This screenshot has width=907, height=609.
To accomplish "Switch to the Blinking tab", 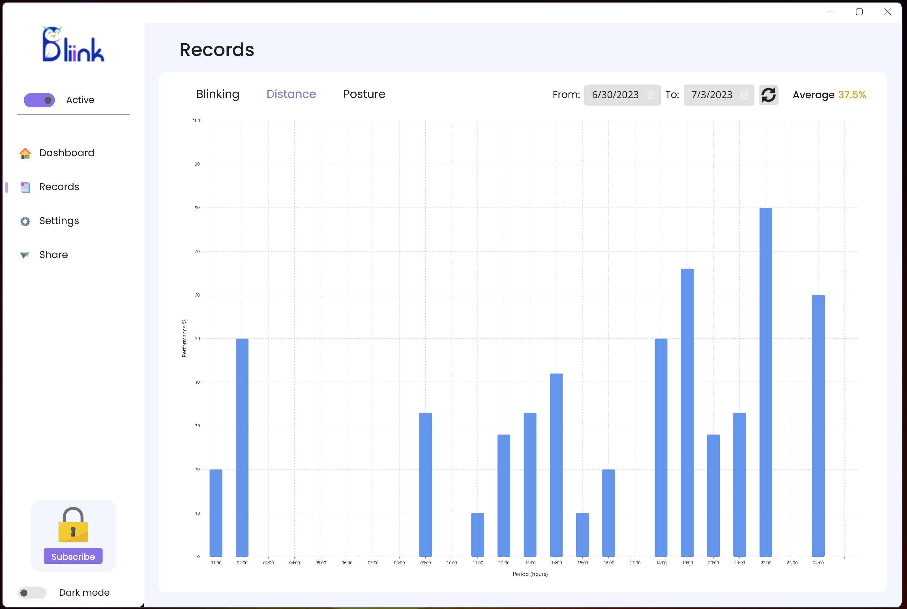I will click(218, 95).
